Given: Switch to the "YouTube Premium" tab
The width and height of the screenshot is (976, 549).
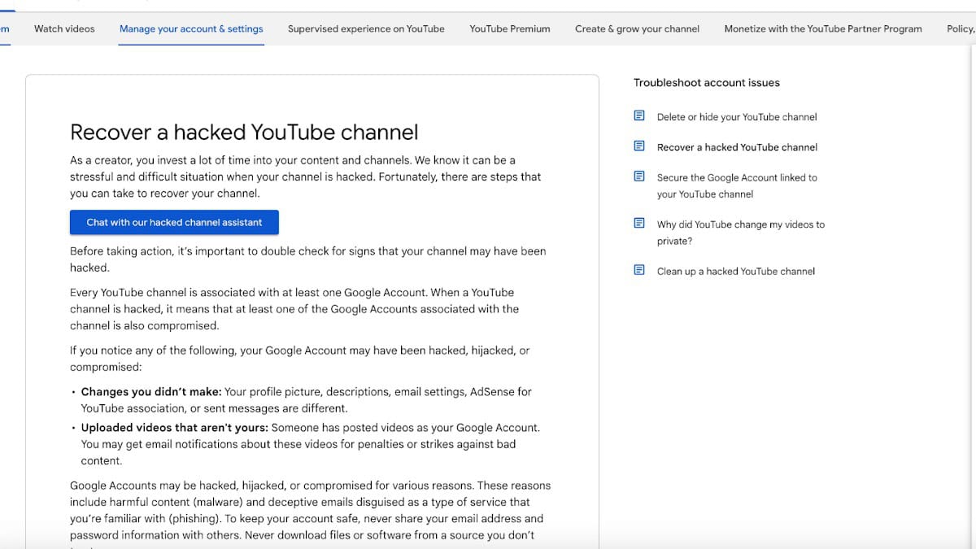Looking at the screenshot, I should pos(510,28).
